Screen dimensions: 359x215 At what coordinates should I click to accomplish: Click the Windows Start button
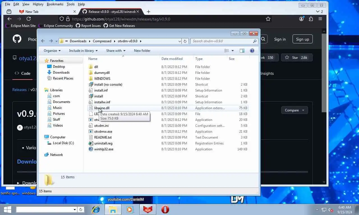(x=7, y=209)
